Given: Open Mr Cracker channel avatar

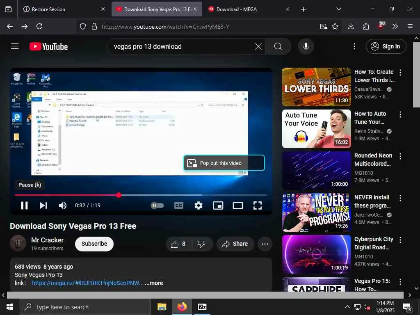Looking at the screenshot, I should click(x=18, y=243).
